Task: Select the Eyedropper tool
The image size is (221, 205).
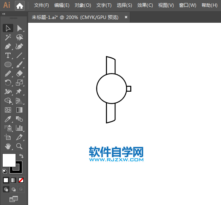Action: point(8,119)
